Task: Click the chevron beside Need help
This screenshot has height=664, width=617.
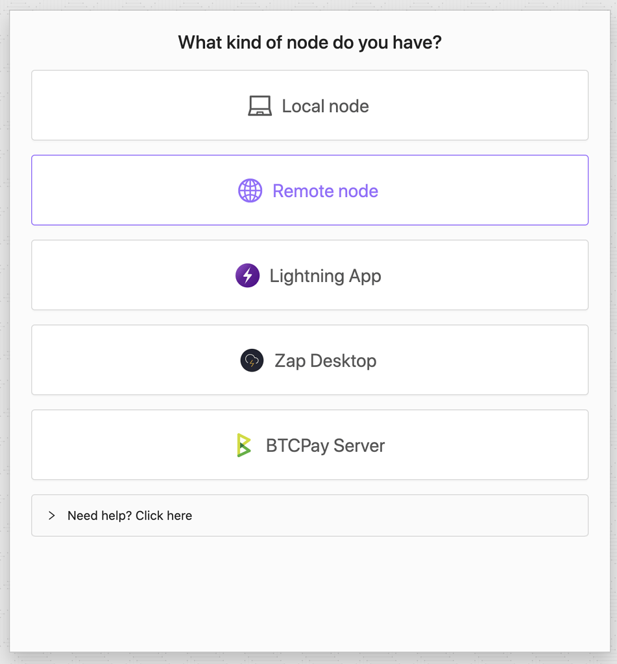Action: pos(52,516)
